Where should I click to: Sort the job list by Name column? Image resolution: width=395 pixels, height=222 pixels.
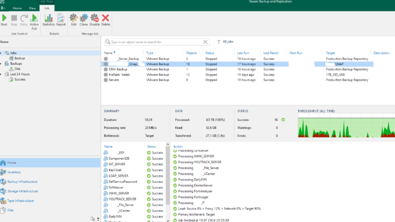pyautogui.click(x=110, y=53)
